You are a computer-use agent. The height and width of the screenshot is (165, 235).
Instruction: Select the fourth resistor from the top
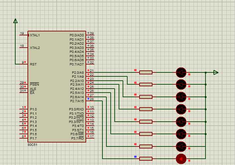point(146,109)
